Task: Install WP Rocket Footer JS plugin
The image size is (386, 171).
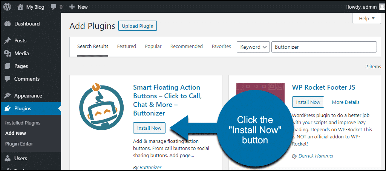Action: (308, 102)
